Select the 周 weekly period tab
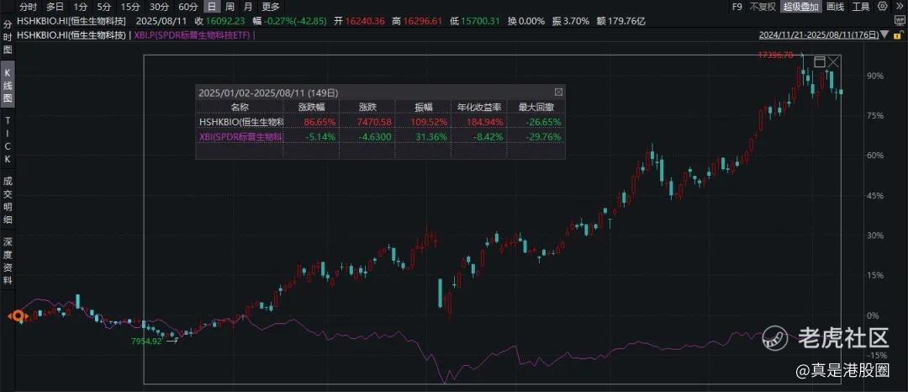 [x=230, y=7]
